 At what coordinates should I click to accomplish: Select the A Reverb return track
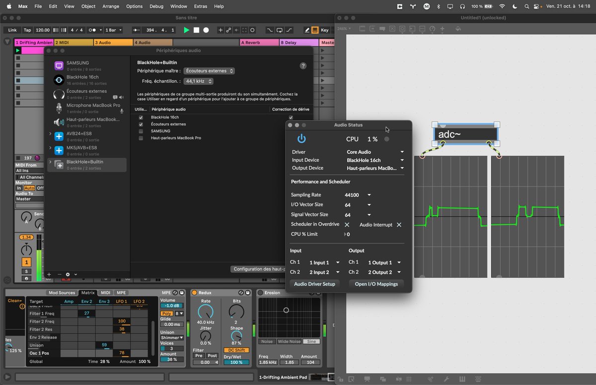(x=259, y=43)
